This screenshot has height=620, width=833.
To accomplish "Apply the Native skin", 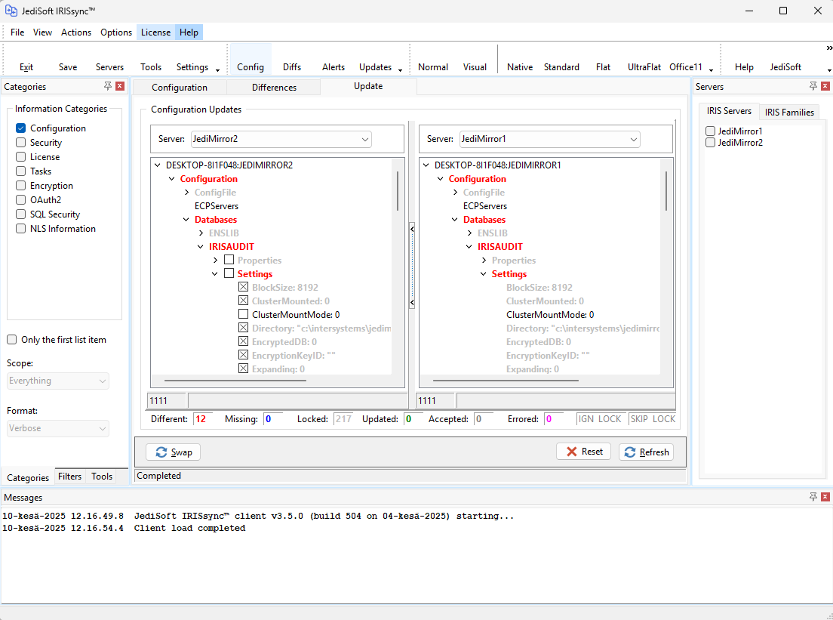I will [520, 67].
